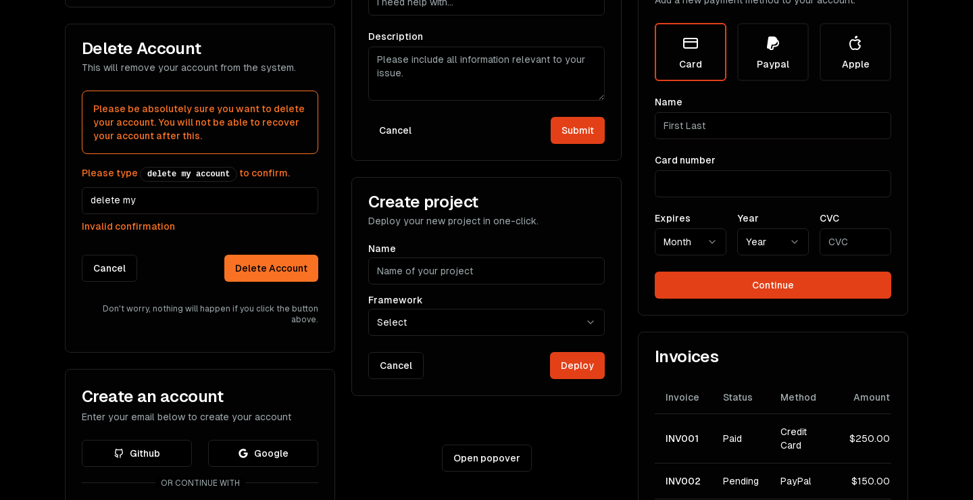Focus the delete confirmation text field

pyautogui.click(x=200, y=201)
